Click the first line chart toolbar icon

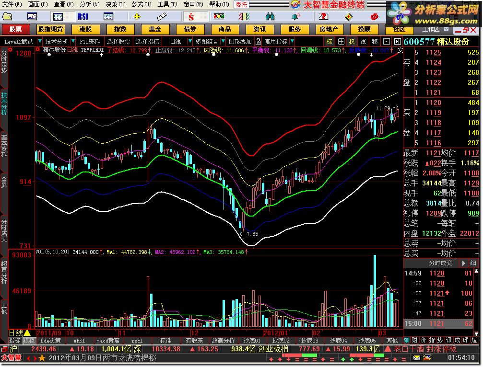click(32, 17)
